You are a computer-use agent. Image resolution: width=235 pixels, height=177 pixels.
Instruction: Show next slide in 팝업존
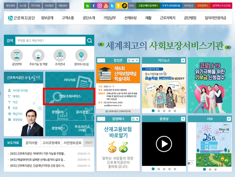[103, 60]
